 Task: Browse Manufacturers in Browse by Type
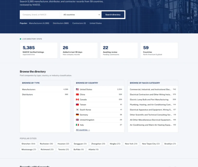tap(45, 89)
